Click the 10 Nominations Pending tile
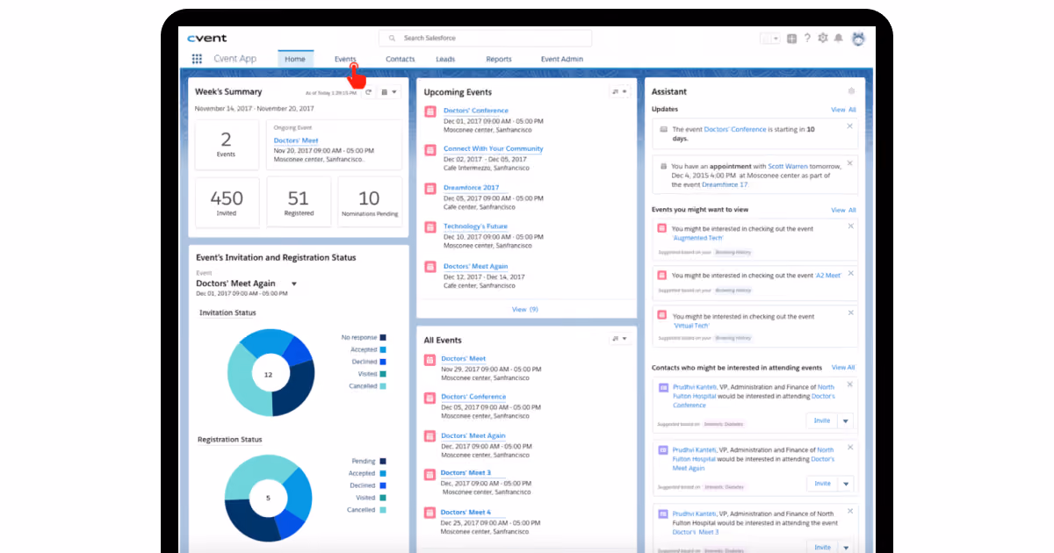Viewport: 1054px width, 553px height. [369, 202]
